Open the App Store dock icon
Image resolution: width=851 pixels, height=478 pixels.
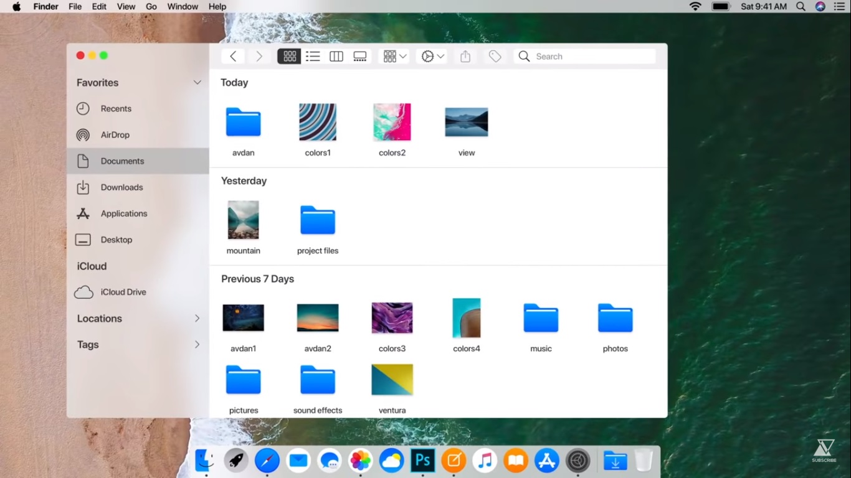coord(547,461)
